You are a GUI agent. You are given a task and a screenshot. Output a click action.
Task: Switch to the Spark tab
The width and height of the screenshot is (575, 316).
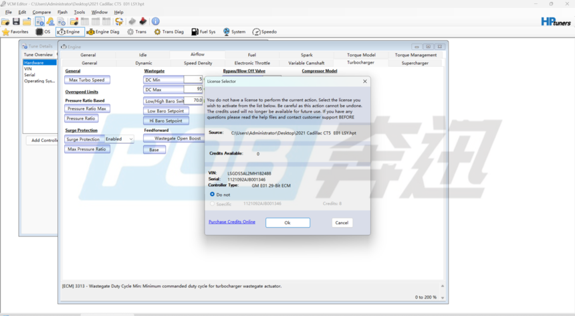307,55
